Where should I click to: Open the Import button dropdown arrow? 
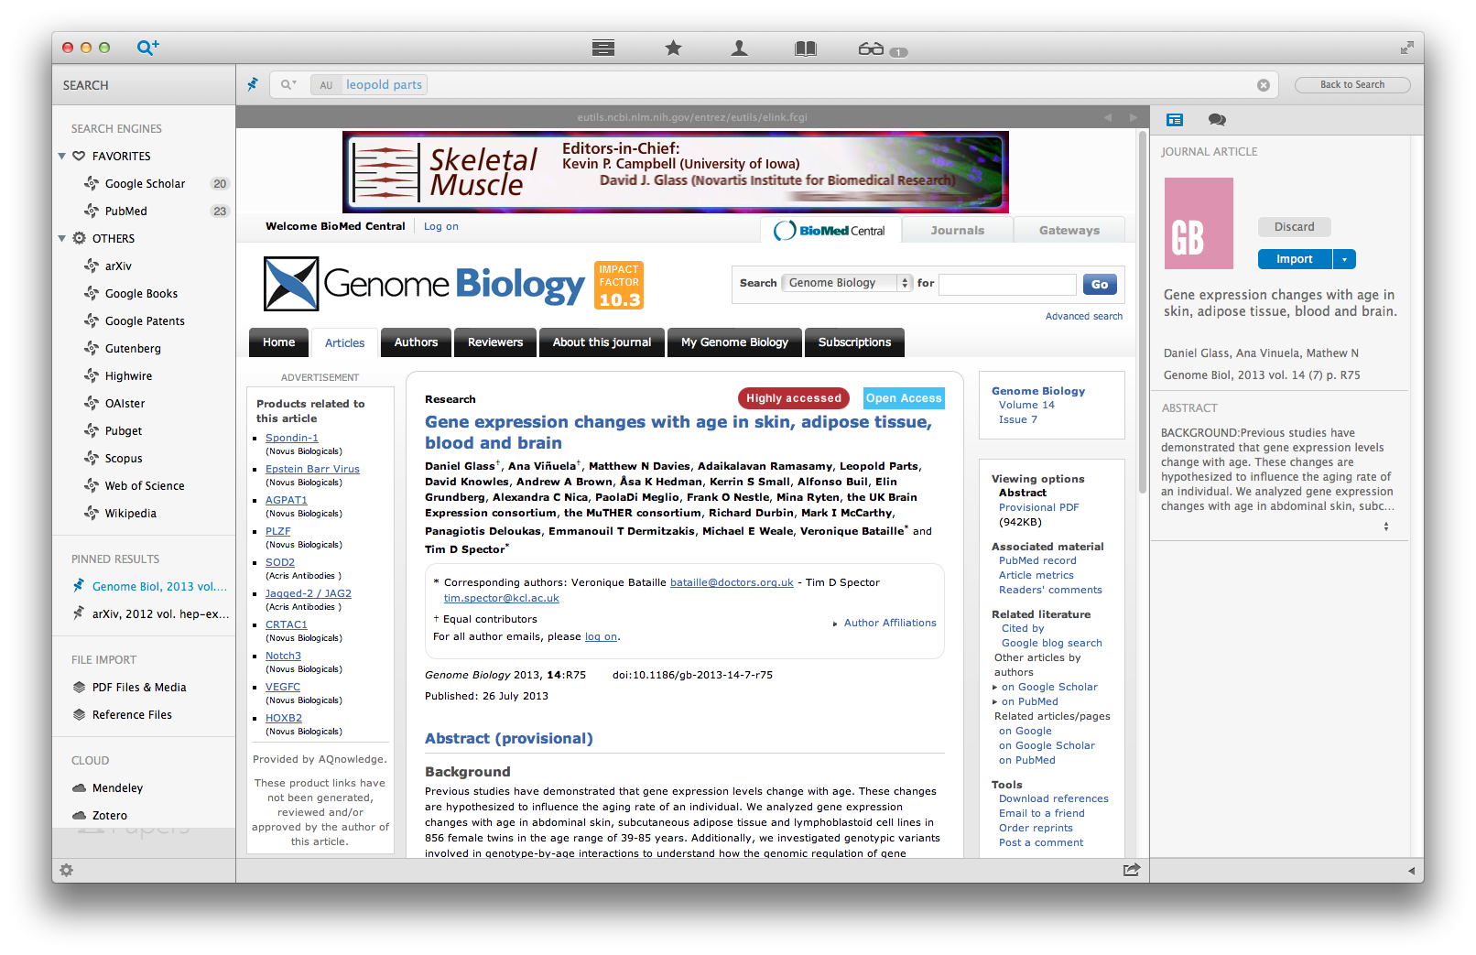click(1344, 259)
